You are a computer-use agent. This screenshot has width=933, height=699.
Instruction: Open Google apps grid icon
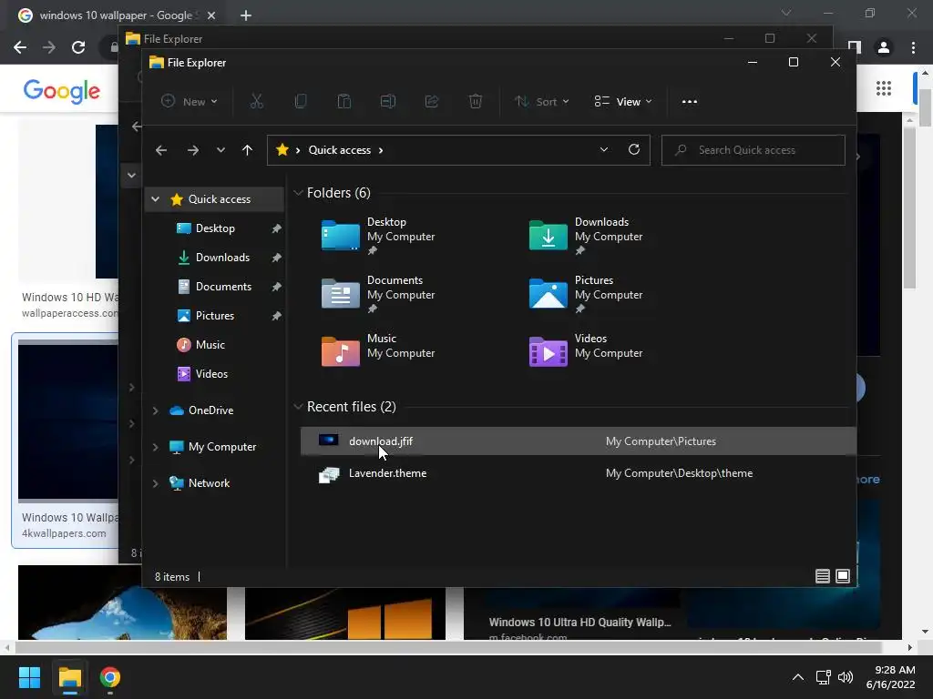[x=884, y=88]
